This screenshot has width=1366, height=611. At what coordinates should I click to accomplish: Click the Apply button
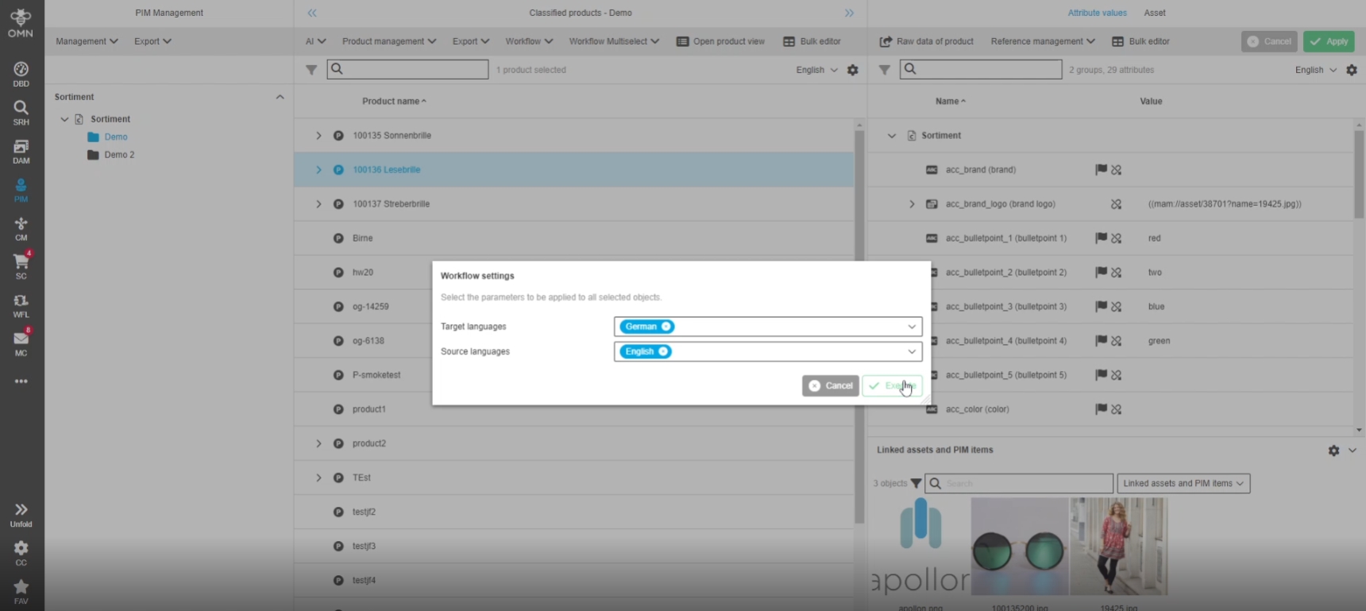pyautogui.click(x=1329, y=41)
